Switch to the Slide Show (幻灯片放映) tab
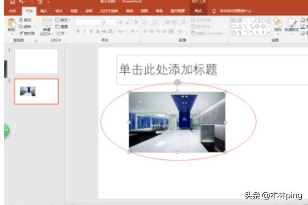The width and height of the screenshot is (308, 205). (x=109, y=11)
